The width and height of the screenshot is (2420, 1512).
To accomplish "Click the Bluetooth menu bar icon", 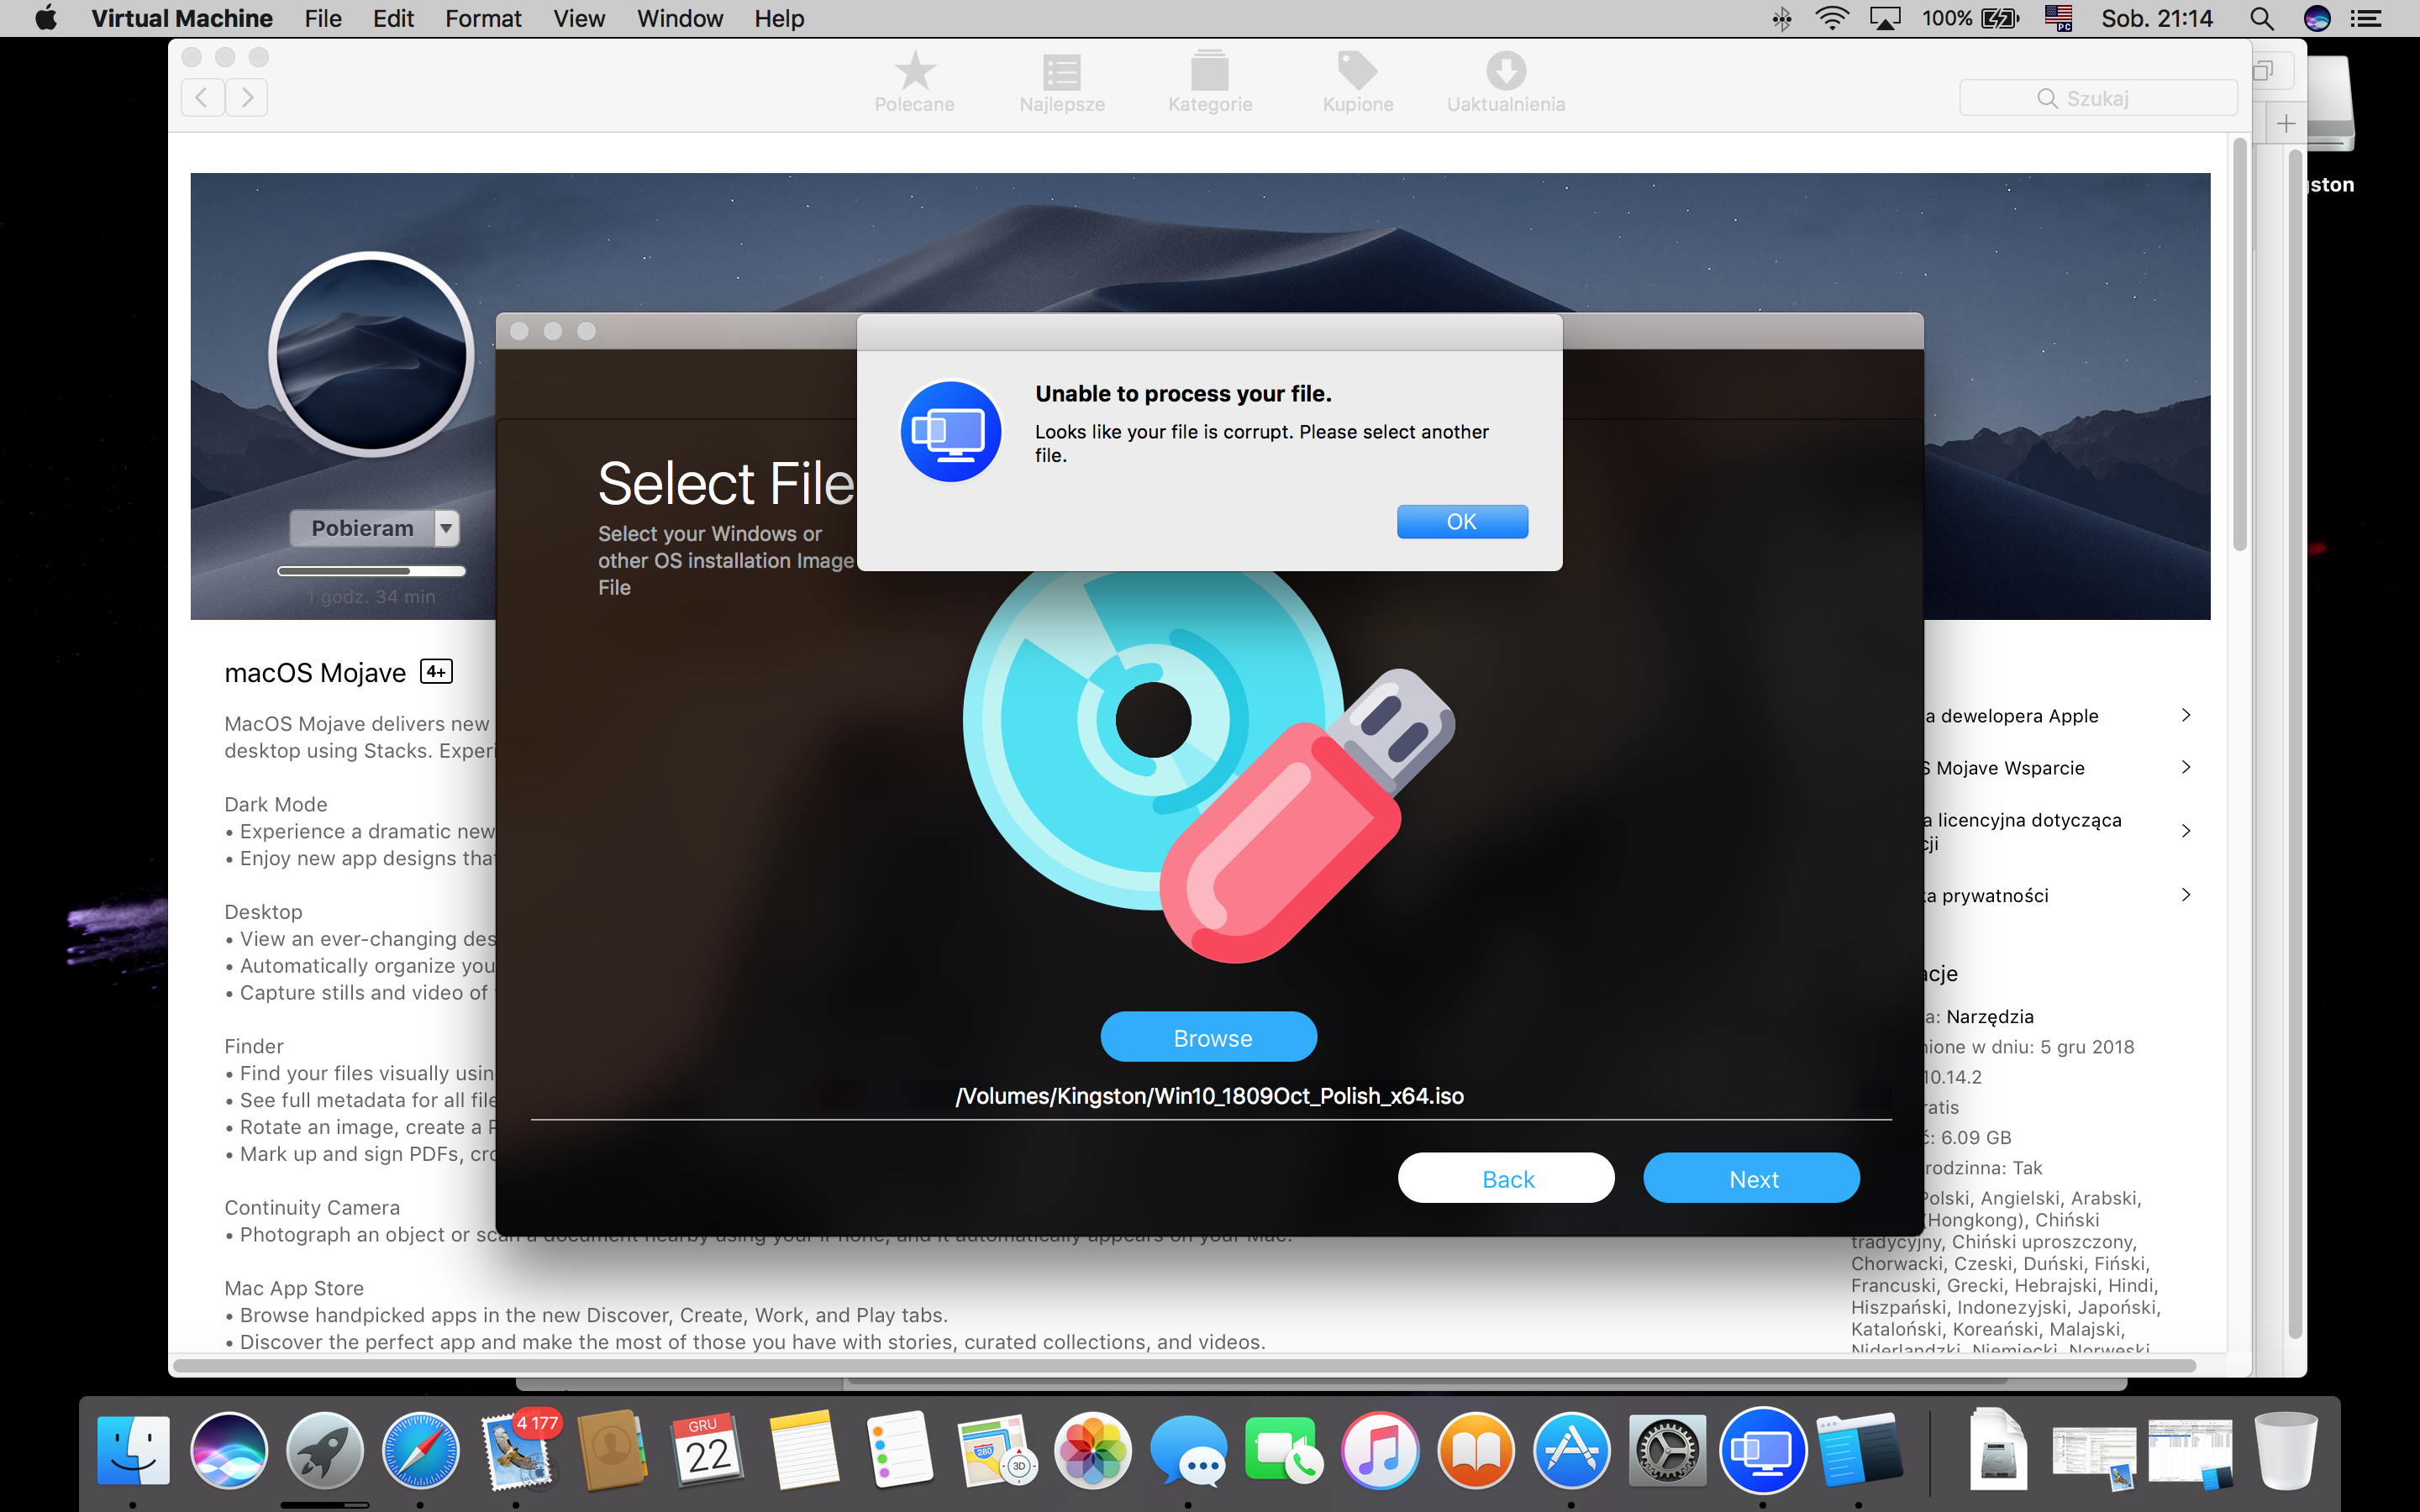I will point(1781,18).
